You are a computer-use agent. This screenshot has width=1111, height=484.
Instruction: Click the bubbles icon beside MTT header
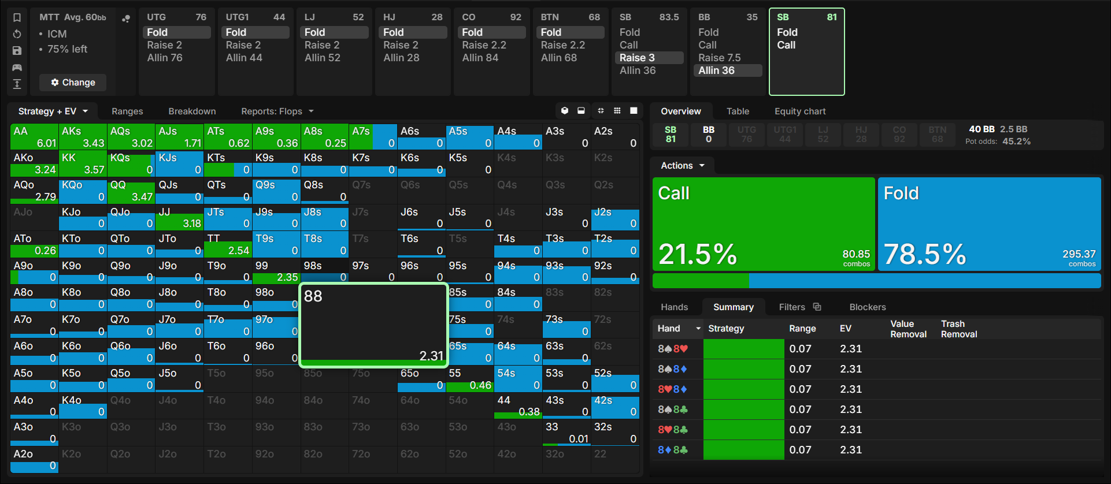click(125, 18)
